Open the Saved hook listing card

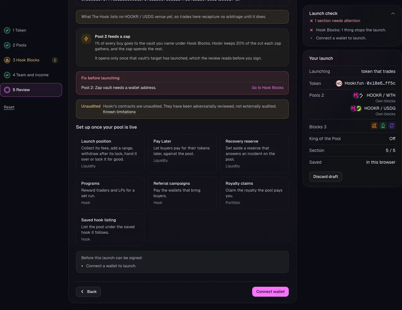[x=110, y=230]
